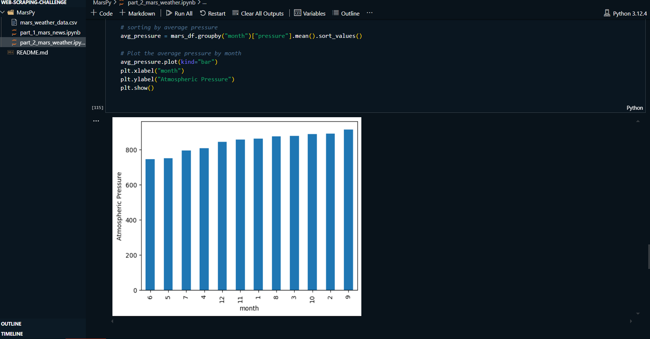Add a new Markdown cell
This screenshot has height=339, width=650.
tap(137, 13)
